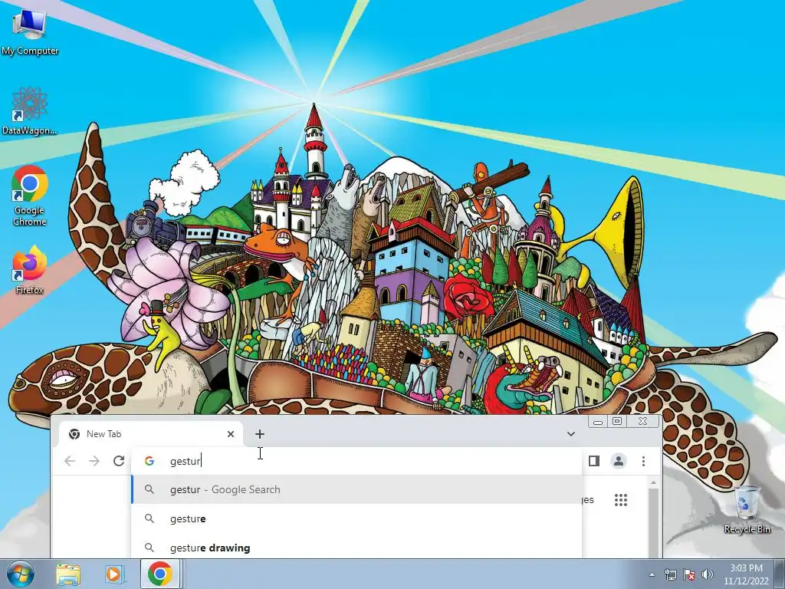
Task: Open network status tray icon
Action: point(670,574)
